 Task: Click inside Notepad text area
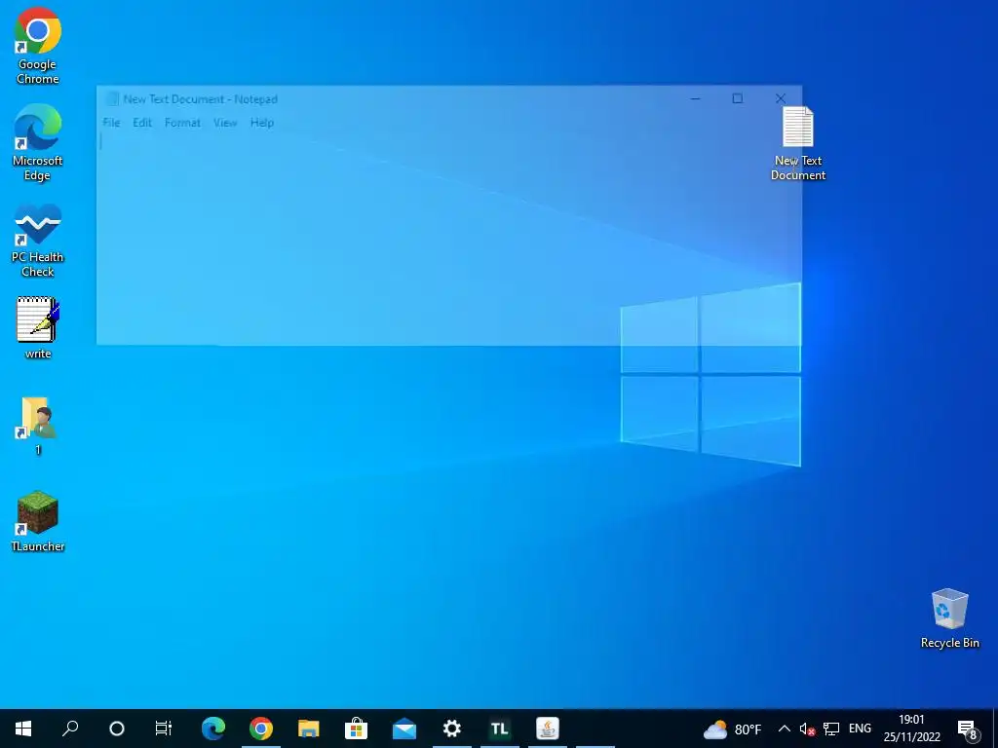[x=448, y=240]
